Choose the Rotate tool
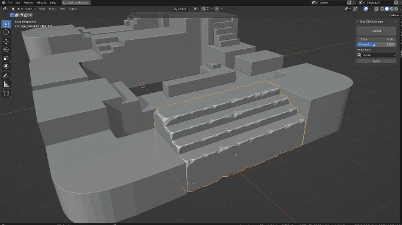 click(6, 50)
